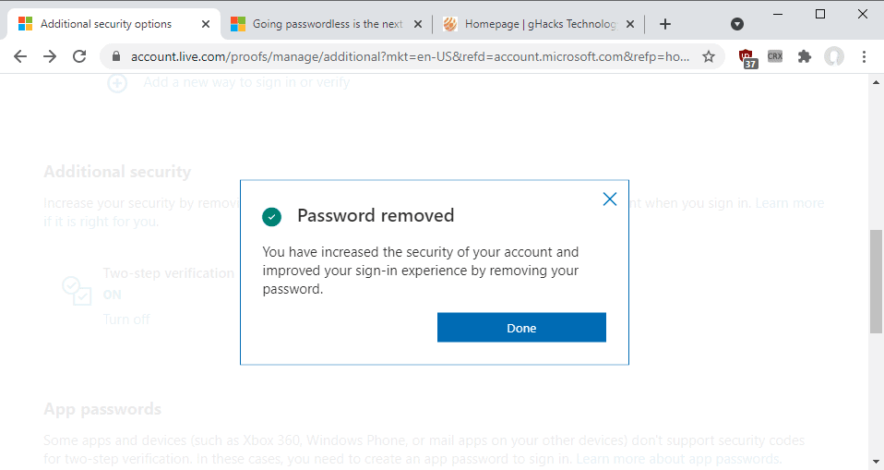Click the scrollbar down arrow

pyautogui.click(x=876, y=461)
